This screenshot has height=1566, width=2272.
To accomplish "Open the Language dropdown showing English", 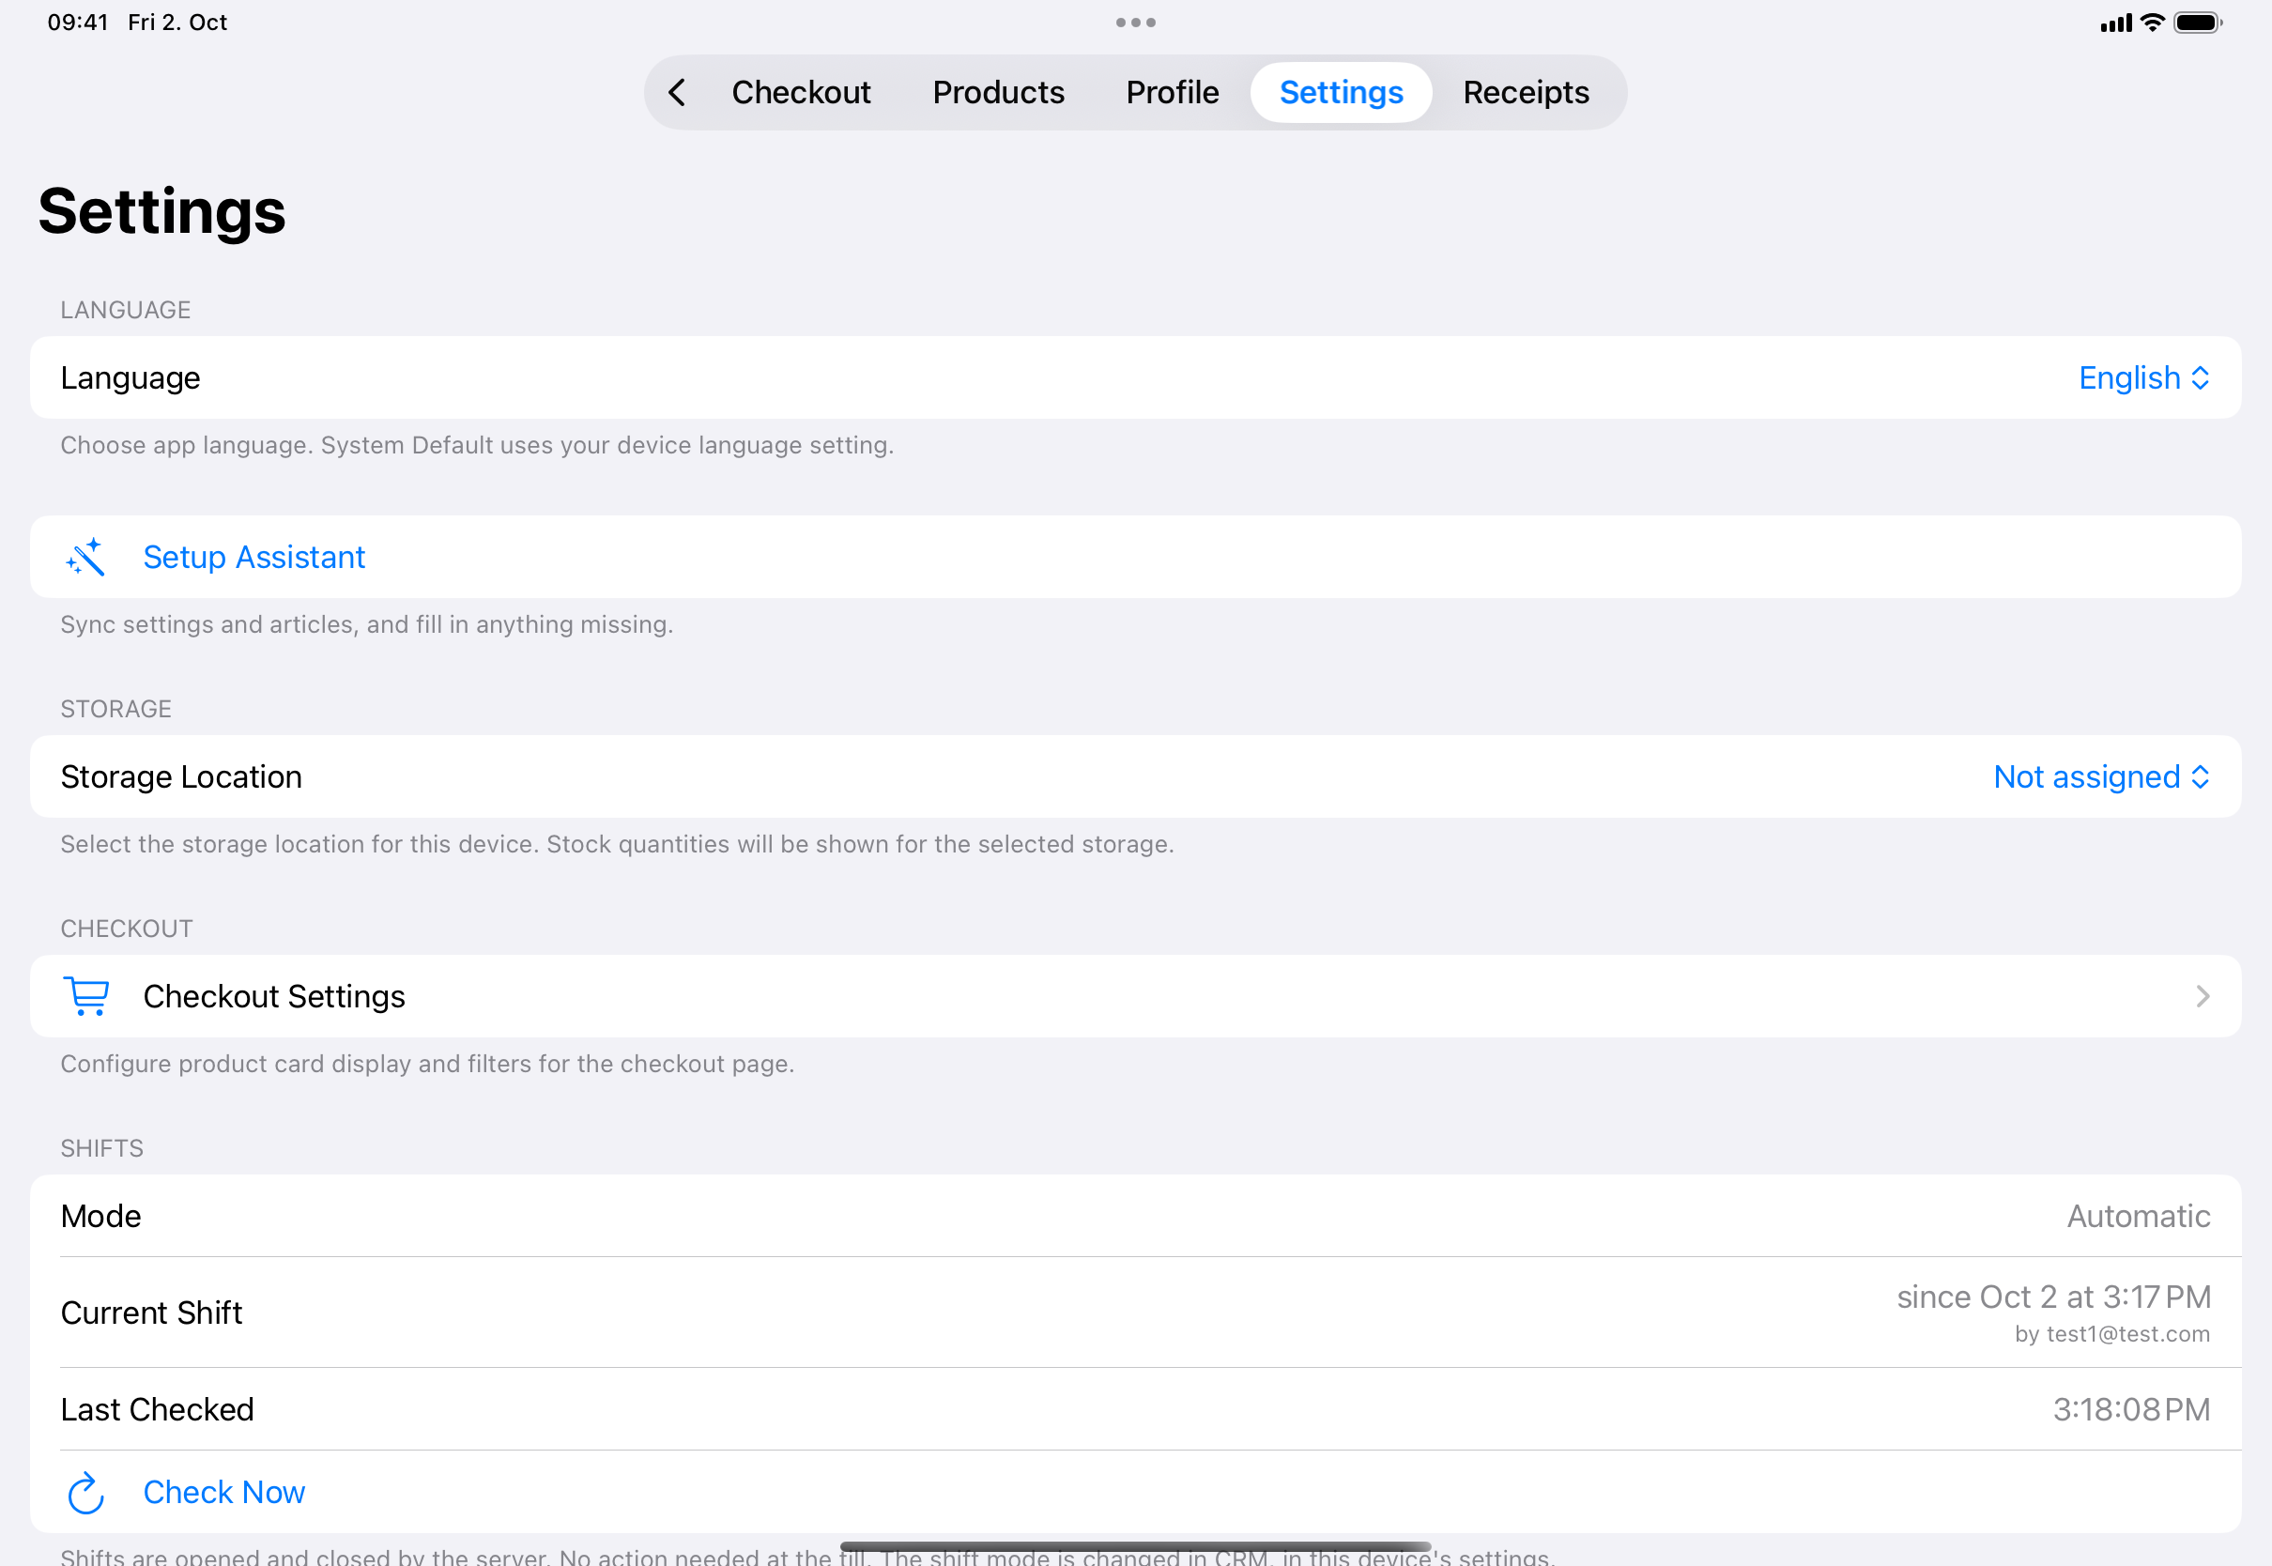I will pyautogui.click(x=2144, y=377).
